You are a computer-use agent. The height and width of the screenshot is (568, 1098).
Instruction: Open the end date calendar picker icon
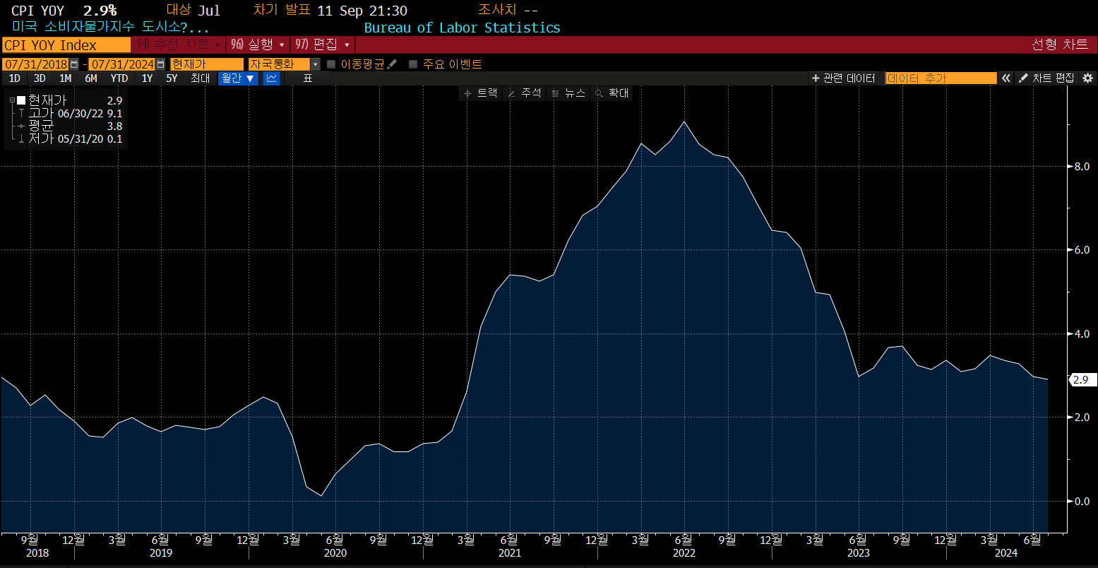click(x=160, y=64)
